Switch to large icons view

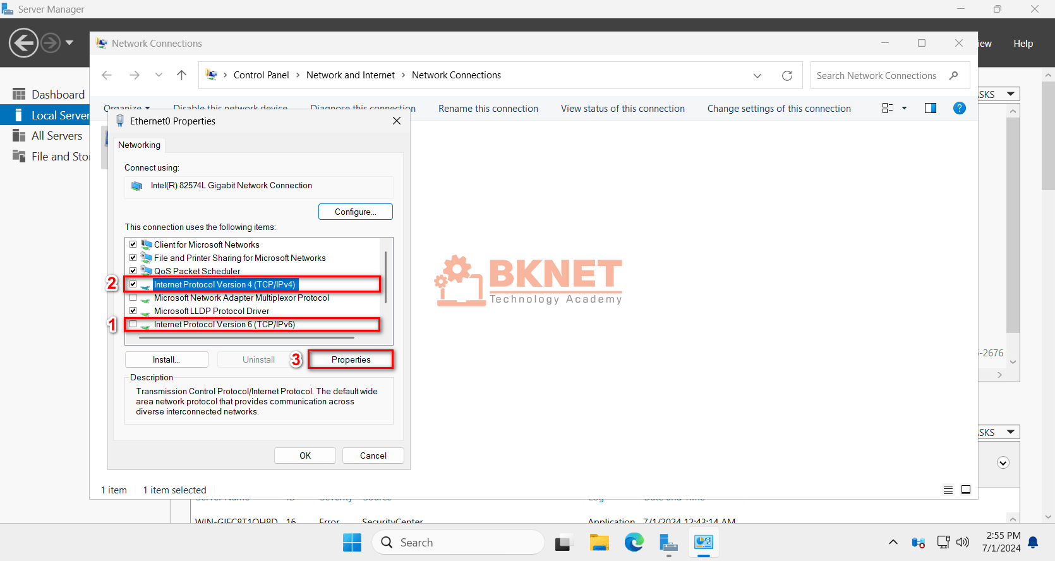pos(966,490)
